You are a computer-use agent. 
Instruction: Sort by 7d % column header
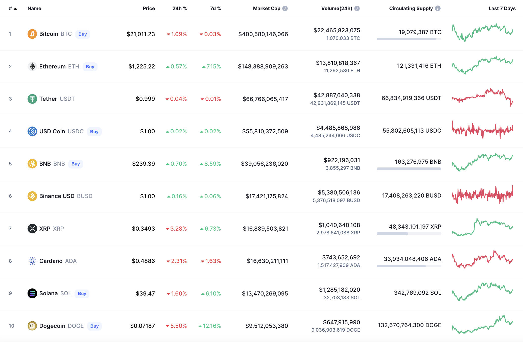pos(215,8)
